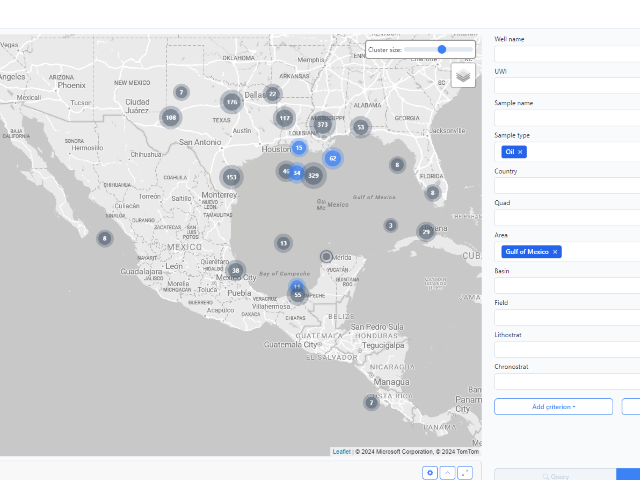Remove the Oil sample type tag
Image resolution: width=640 pixels, height=480 pixels.
click(x=520, y=152)
